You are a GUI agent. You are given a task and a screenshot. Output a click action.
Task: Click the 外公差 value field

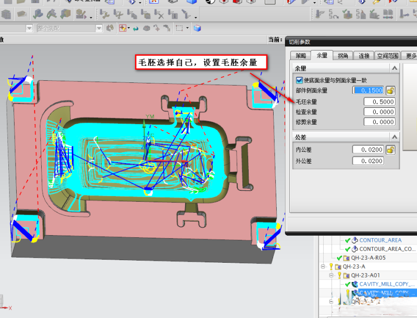pyautogui.click(x=368, y=161)
